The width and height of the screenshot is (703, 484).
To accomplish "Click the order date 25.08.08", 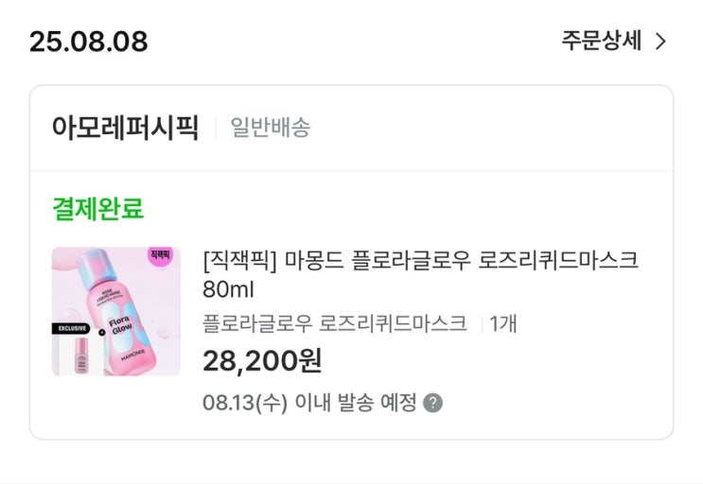I will [x=88, y=42].
